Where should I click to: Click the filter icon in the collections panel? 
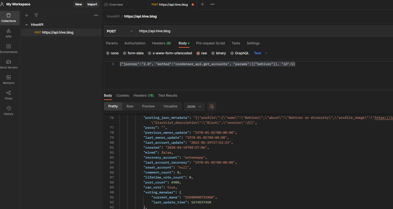pos(36,15)
